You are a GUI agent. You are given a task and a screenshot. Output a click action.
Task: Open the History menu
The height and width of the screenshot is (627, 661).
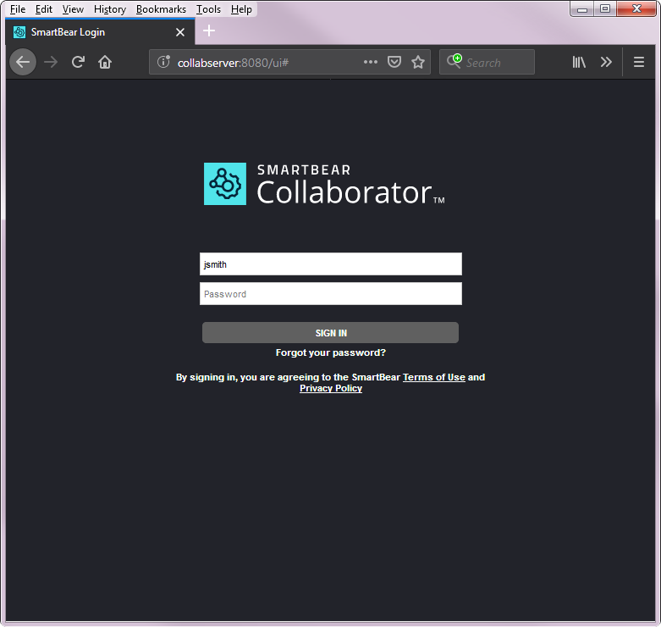coord(110,9)
